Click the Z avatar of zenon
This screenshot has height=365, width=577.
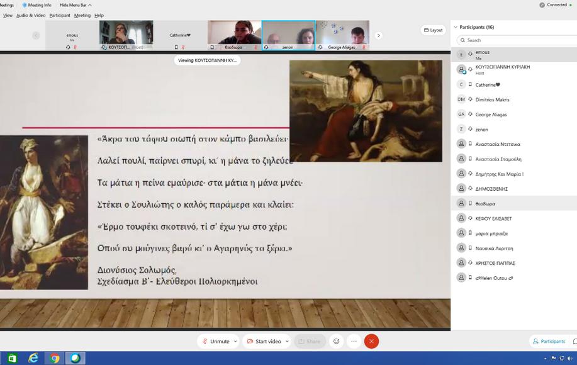[461, 129]
